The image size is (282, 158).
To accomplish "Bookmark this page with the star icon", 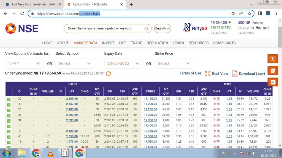I will click(250, 13).
